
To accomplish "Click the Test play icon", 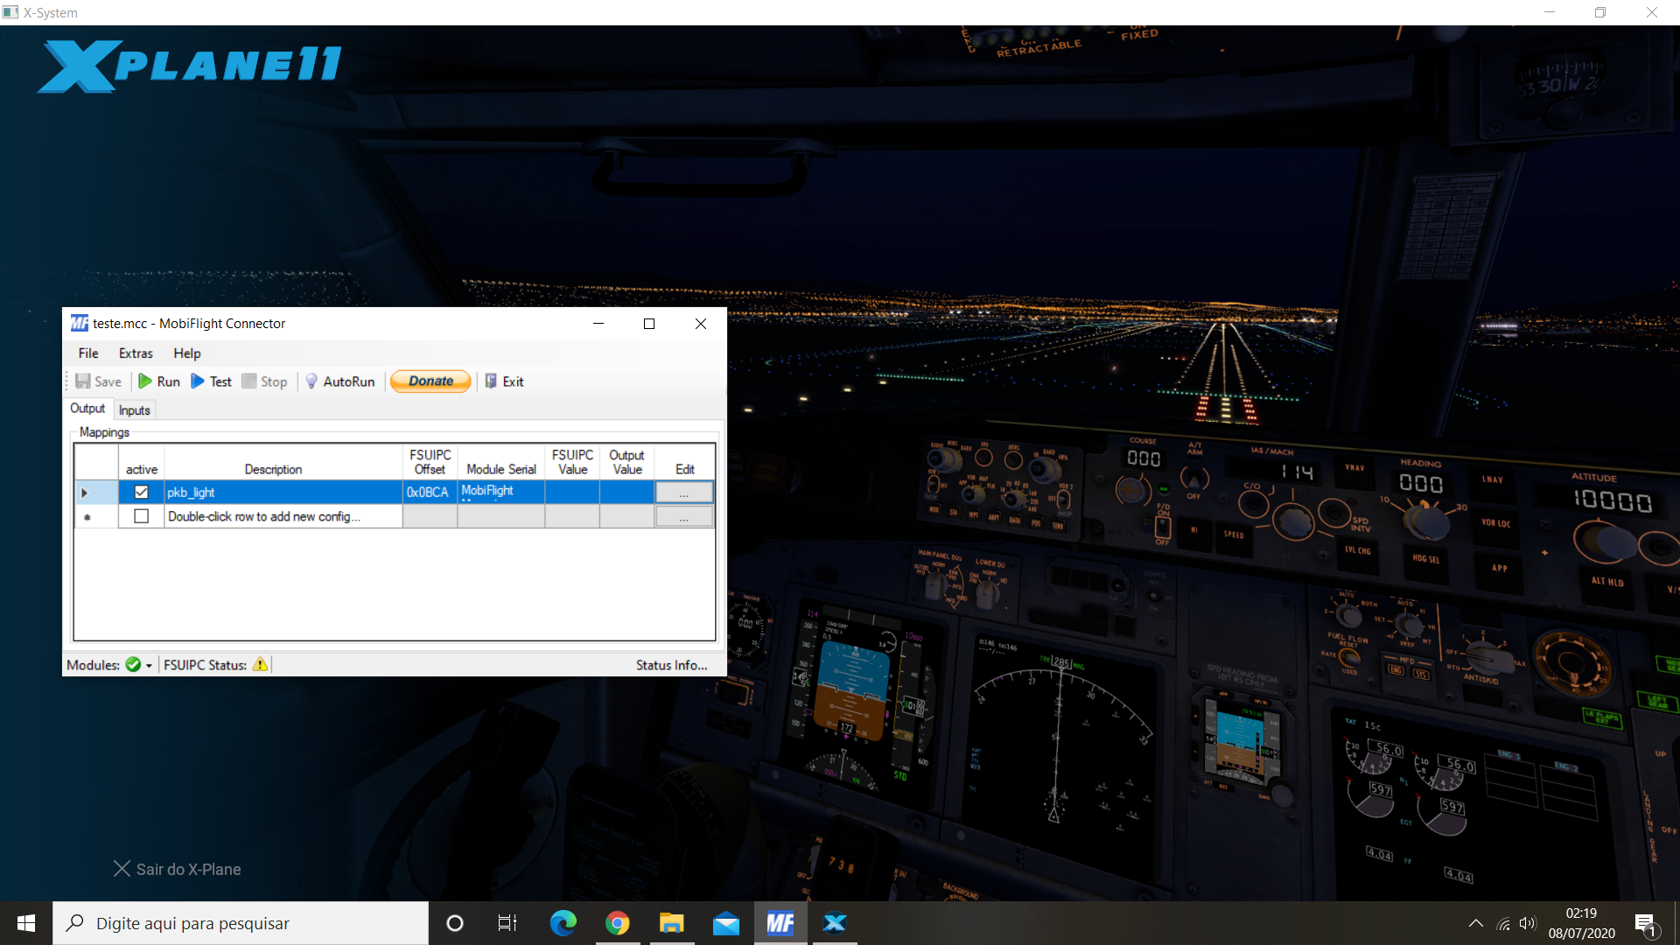I will 198,381.
